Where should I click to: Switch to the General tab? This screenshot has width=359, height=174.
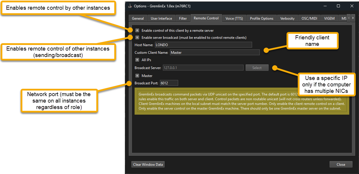pos(138,19)
